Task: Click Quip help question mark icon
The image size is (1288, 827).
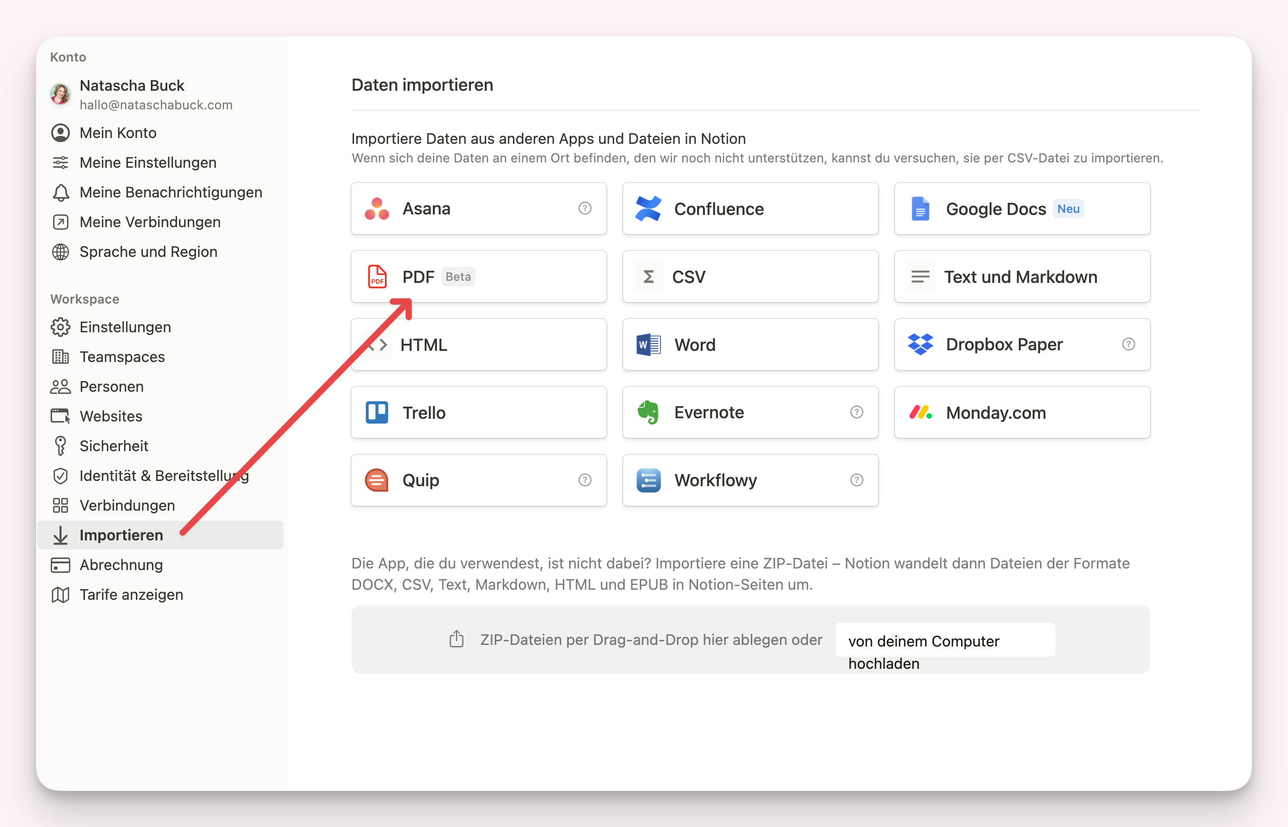Action: [x=584, y=480]
